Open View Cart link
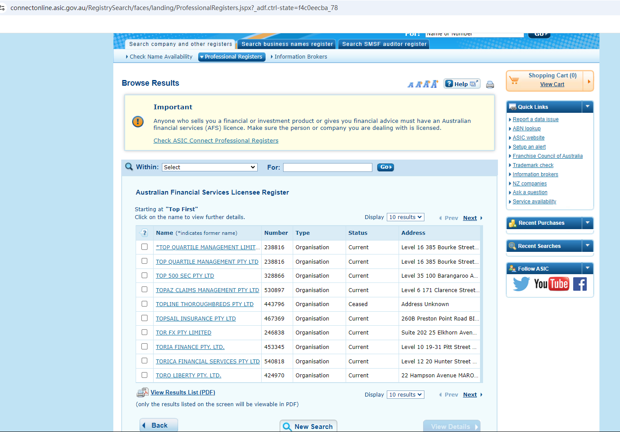 coord(552,84)
